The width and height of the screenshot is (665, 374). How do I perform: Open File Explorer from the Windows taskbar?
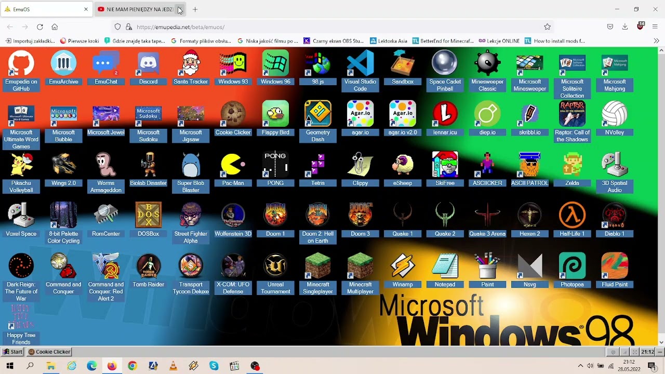tap(51, 366)
